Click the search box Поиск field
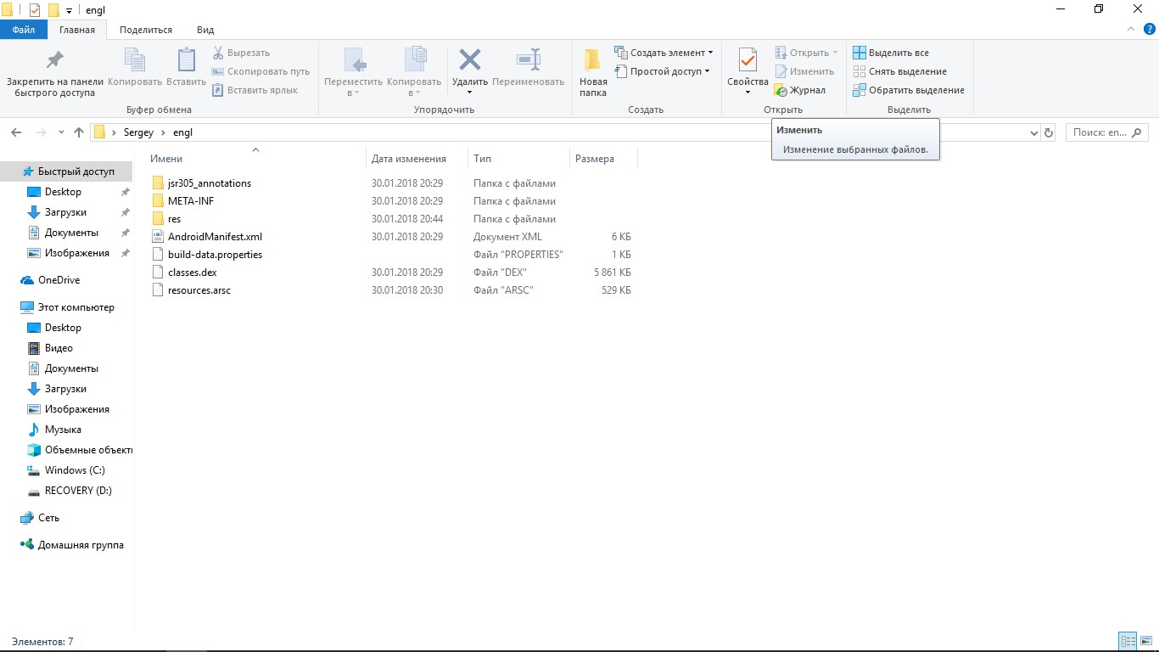This screenshot has height=652, width=1159. (1107, 132)
